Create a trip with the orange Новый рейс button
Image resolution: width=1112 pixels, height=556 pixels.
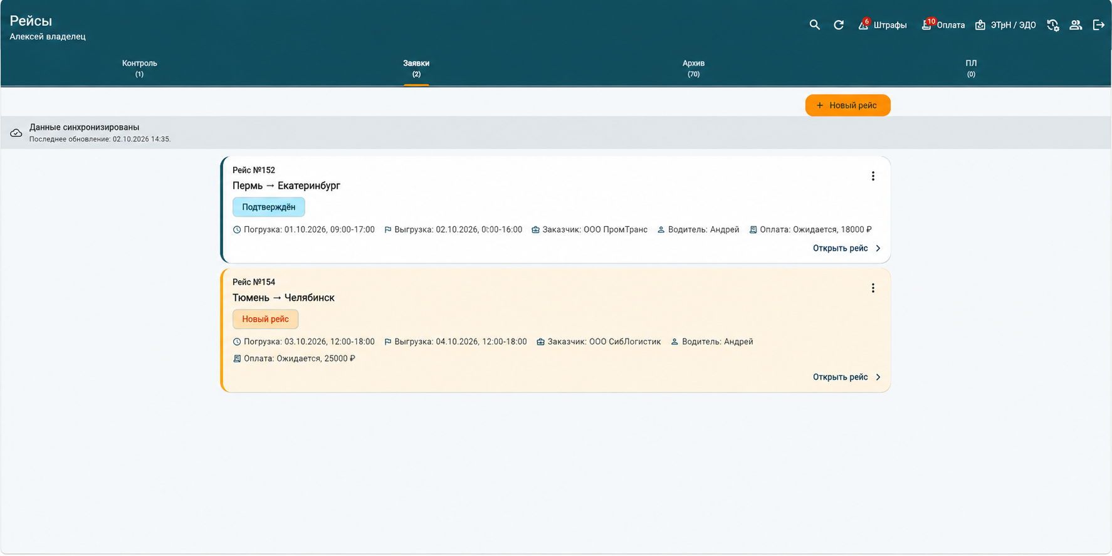847,105
